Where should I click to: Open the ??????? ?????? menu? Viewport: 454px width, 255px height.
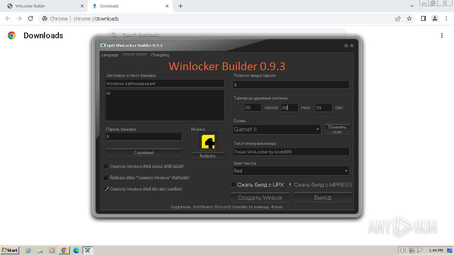coord(134,55)
